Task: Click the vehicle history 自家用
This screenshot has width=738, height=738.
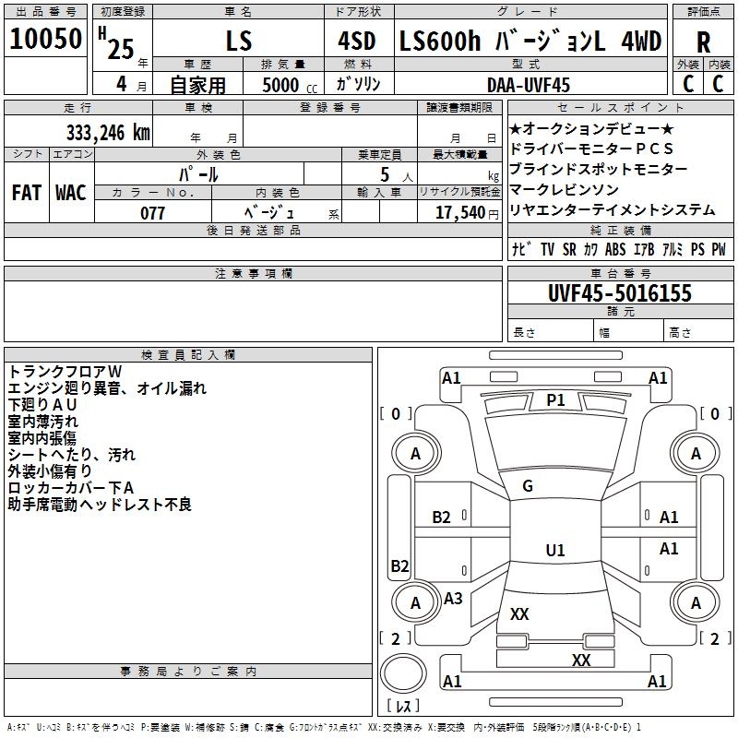Action: 197,85
